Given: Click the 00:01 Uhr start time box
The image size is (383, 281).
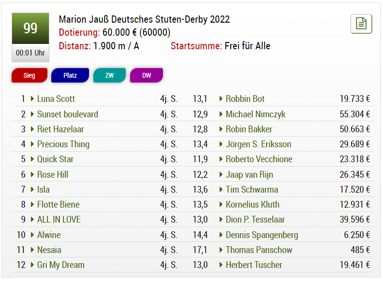Looking at the screenshot, I should 30,53.
